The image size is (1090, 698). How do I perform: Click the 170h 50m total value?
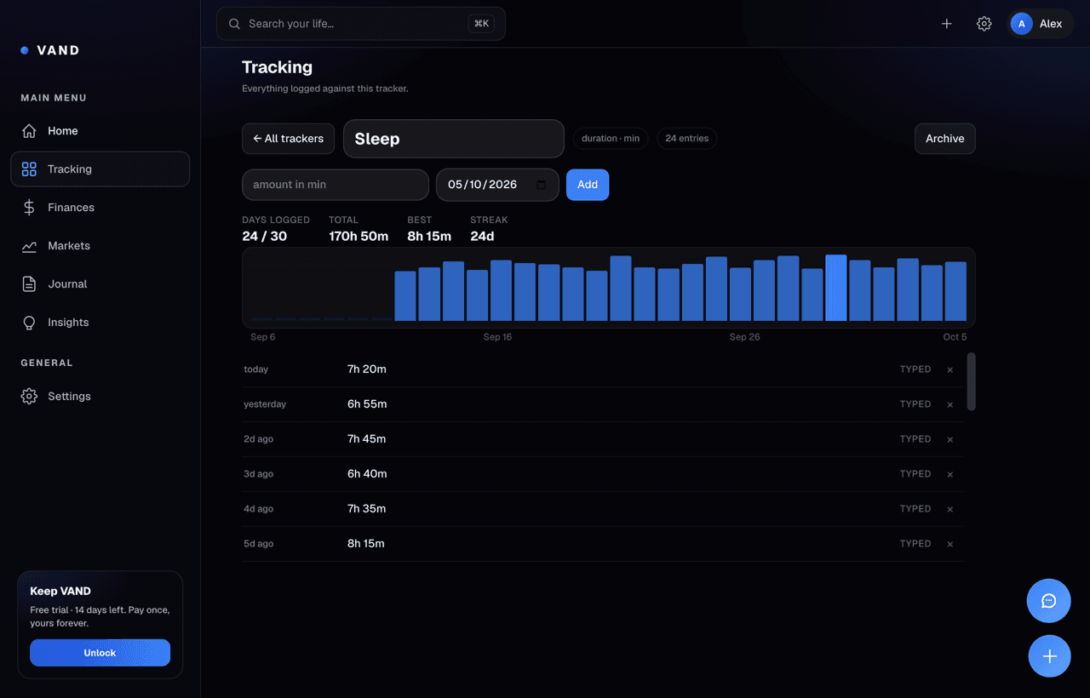click(x=359, y=237)
